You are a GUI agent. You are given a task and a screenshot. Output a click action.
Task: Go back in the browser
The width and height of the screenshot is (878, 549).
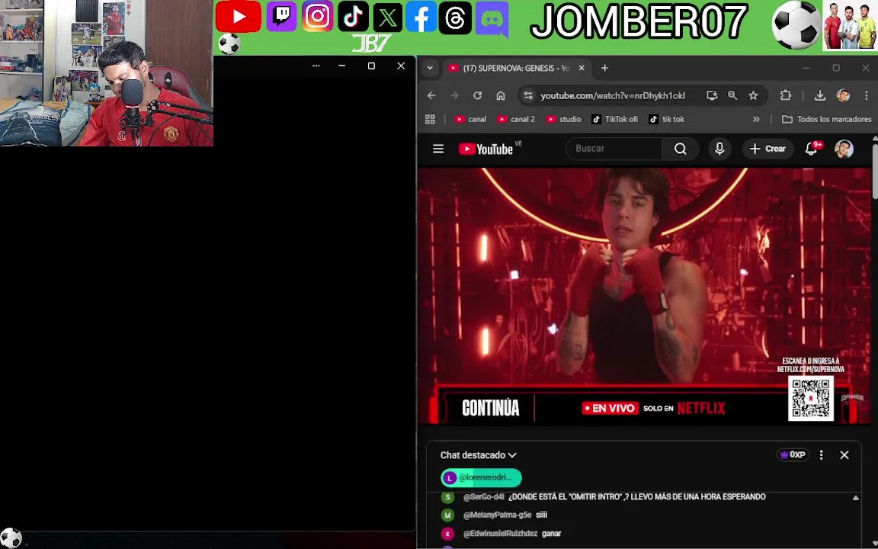[x=431, y=96]
